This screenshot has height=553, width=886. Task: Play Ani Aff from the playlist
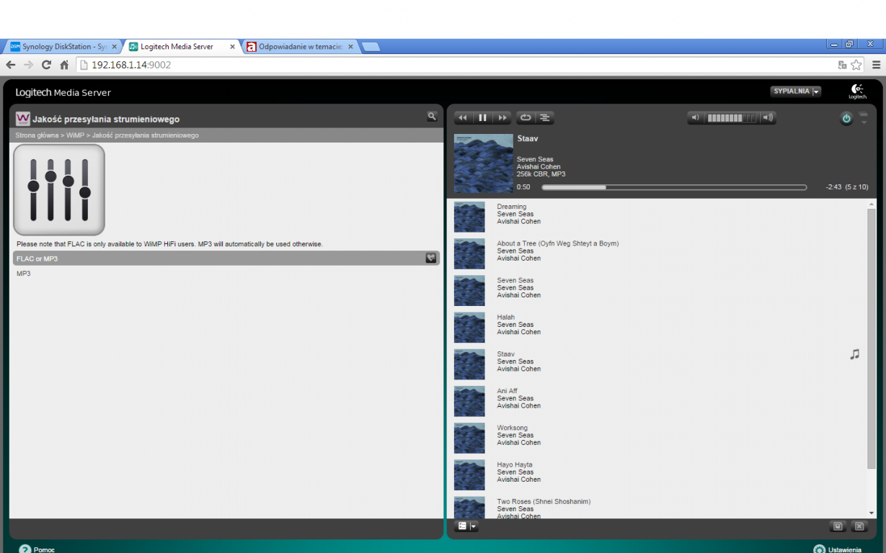[508, 391]
